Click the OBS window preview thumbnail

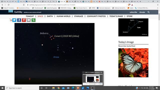pyautogui.click(x=93, y=80)
